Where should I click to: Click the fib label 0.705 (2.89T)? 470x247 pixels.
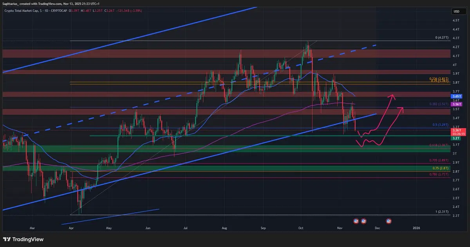pyautogui.click(x=438, y=161)
